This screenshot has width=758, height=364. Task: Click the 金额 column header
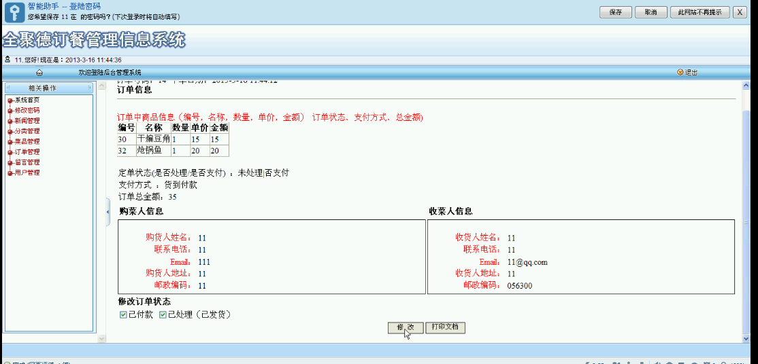219,128
